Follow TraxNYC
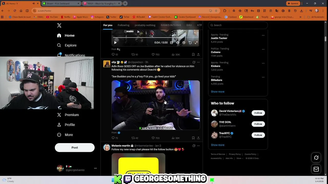The image size is (328, 184). 258,135
